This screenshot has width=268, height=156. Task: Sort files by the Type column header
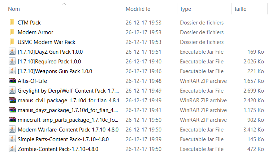[185, 9]
